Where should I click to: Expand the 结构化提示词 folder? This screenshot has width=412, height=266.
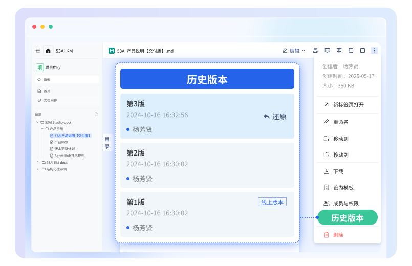[37, 169]
